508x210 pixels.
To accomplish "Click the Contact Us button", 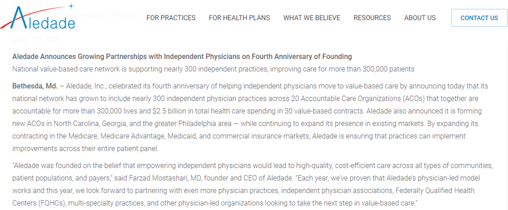I will tap(479, 18).
